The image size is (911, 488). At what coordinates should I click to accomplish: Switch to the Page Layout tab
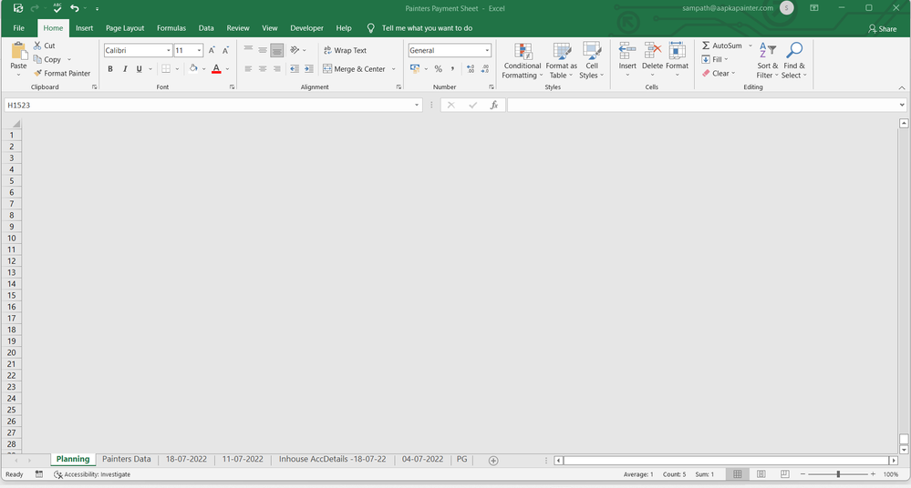click(x=125, y=28)
